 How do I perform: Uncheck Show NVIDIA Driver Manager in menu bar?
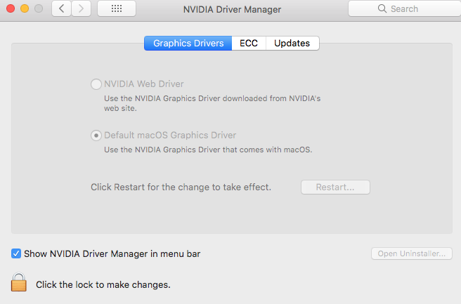coord(16,253)
